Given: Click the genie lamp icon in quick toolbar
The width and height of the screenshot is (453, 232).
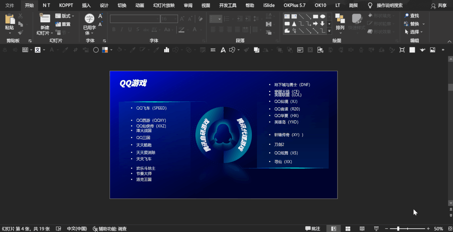Looking at the screenshot, I should tap(422, 50).
